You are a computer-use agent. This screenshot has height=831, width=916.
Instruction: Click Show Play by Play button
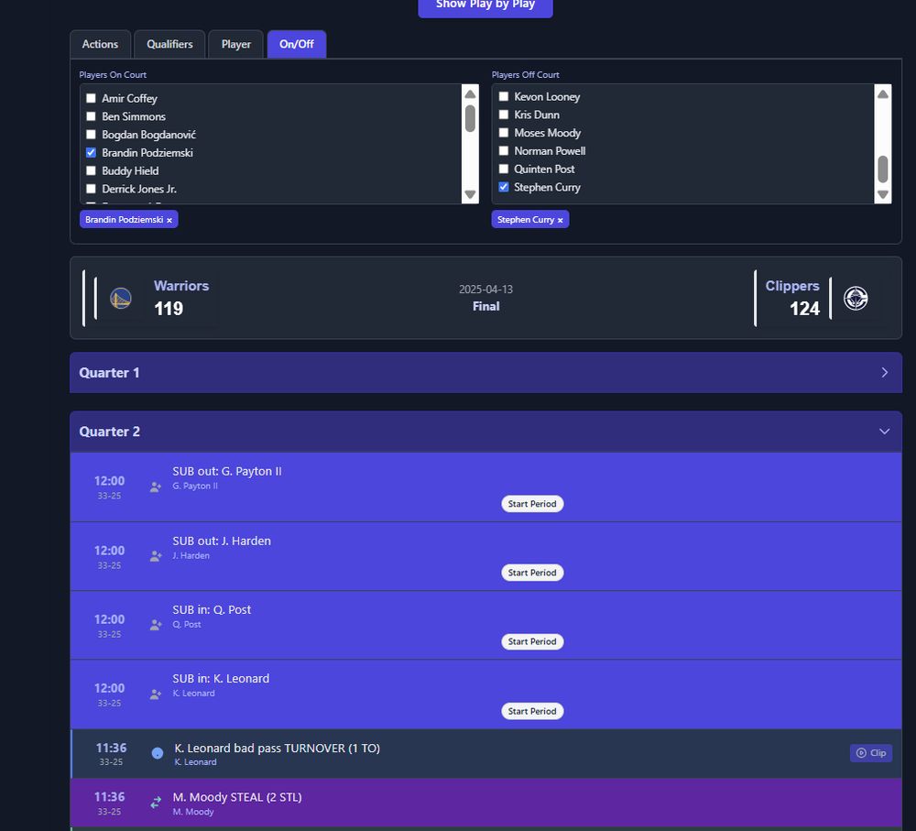point(485,5)
